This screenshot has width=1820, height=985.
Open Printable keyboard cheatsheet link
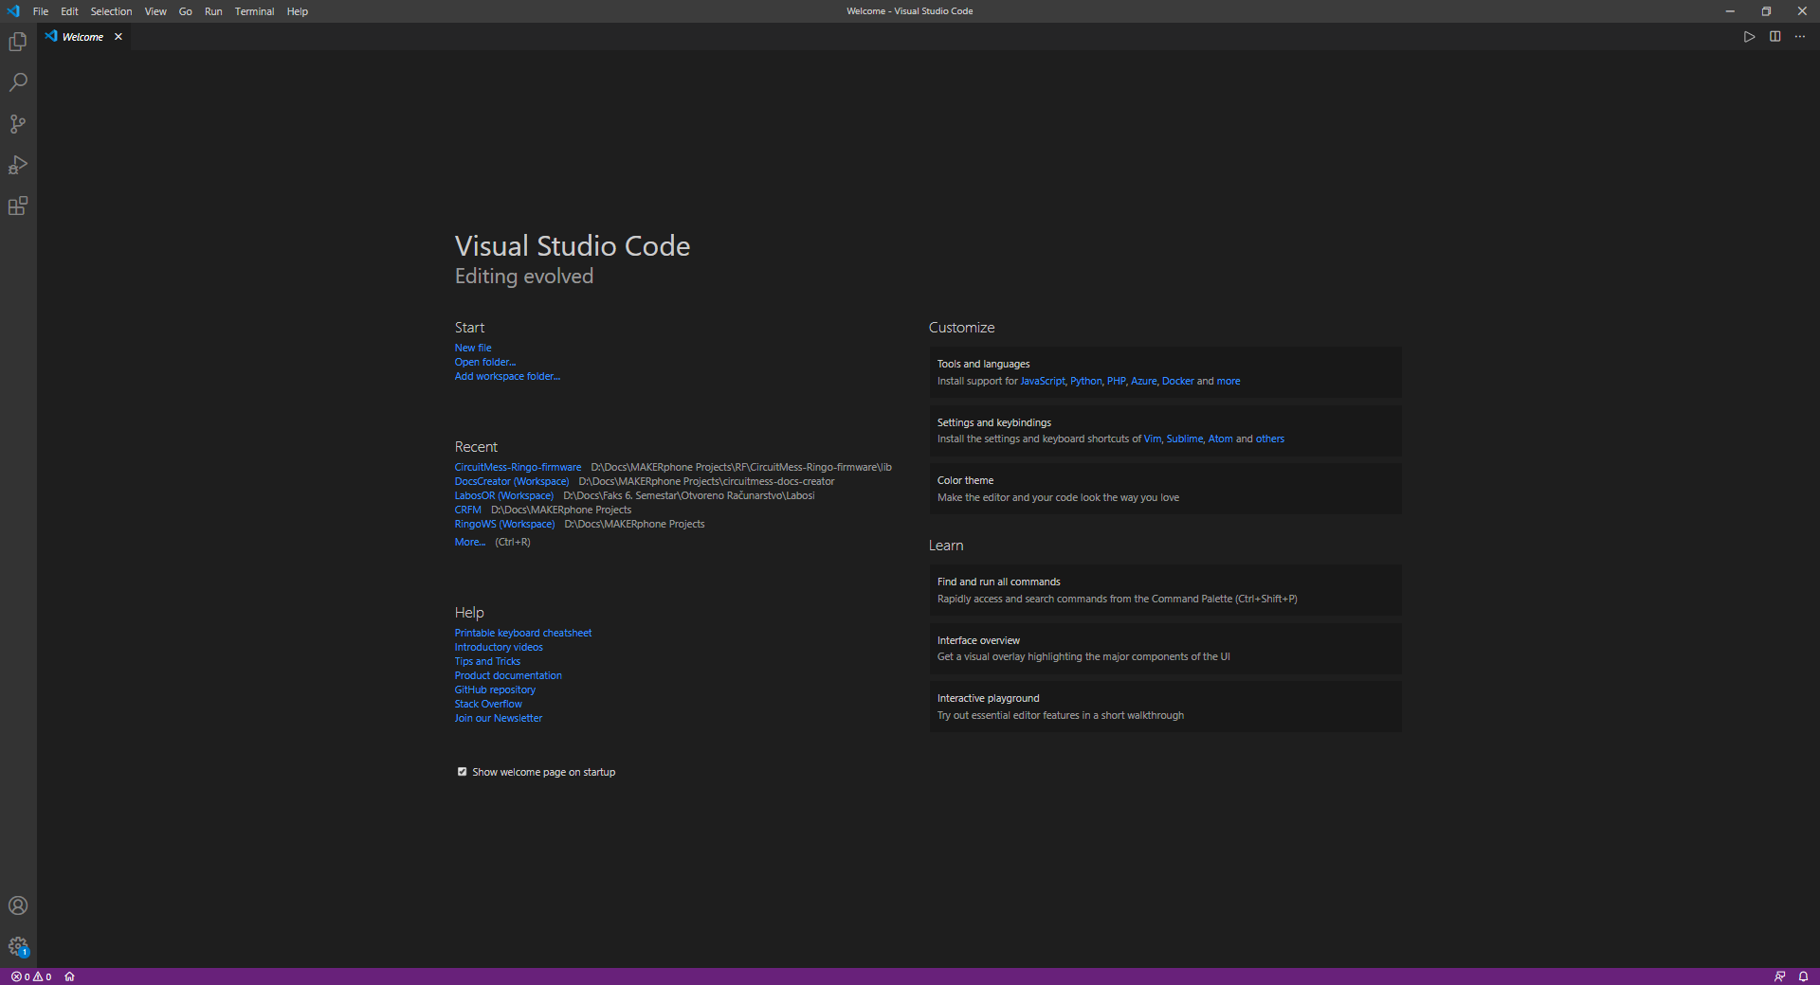(x=523, y=633)
